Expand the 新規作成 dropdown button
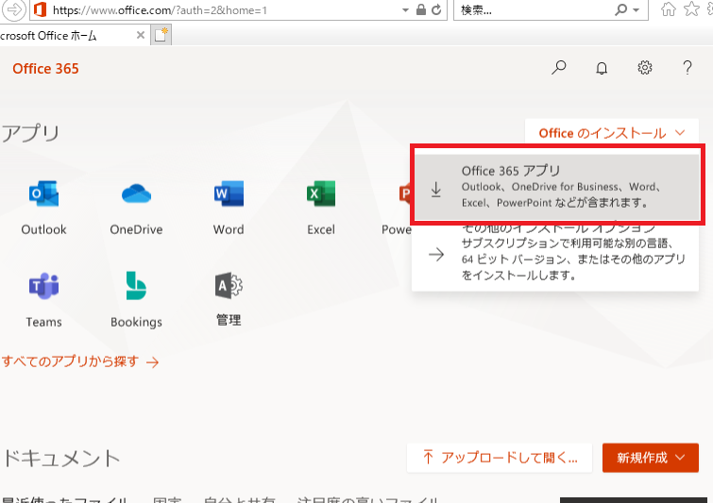 pos(650,458)
